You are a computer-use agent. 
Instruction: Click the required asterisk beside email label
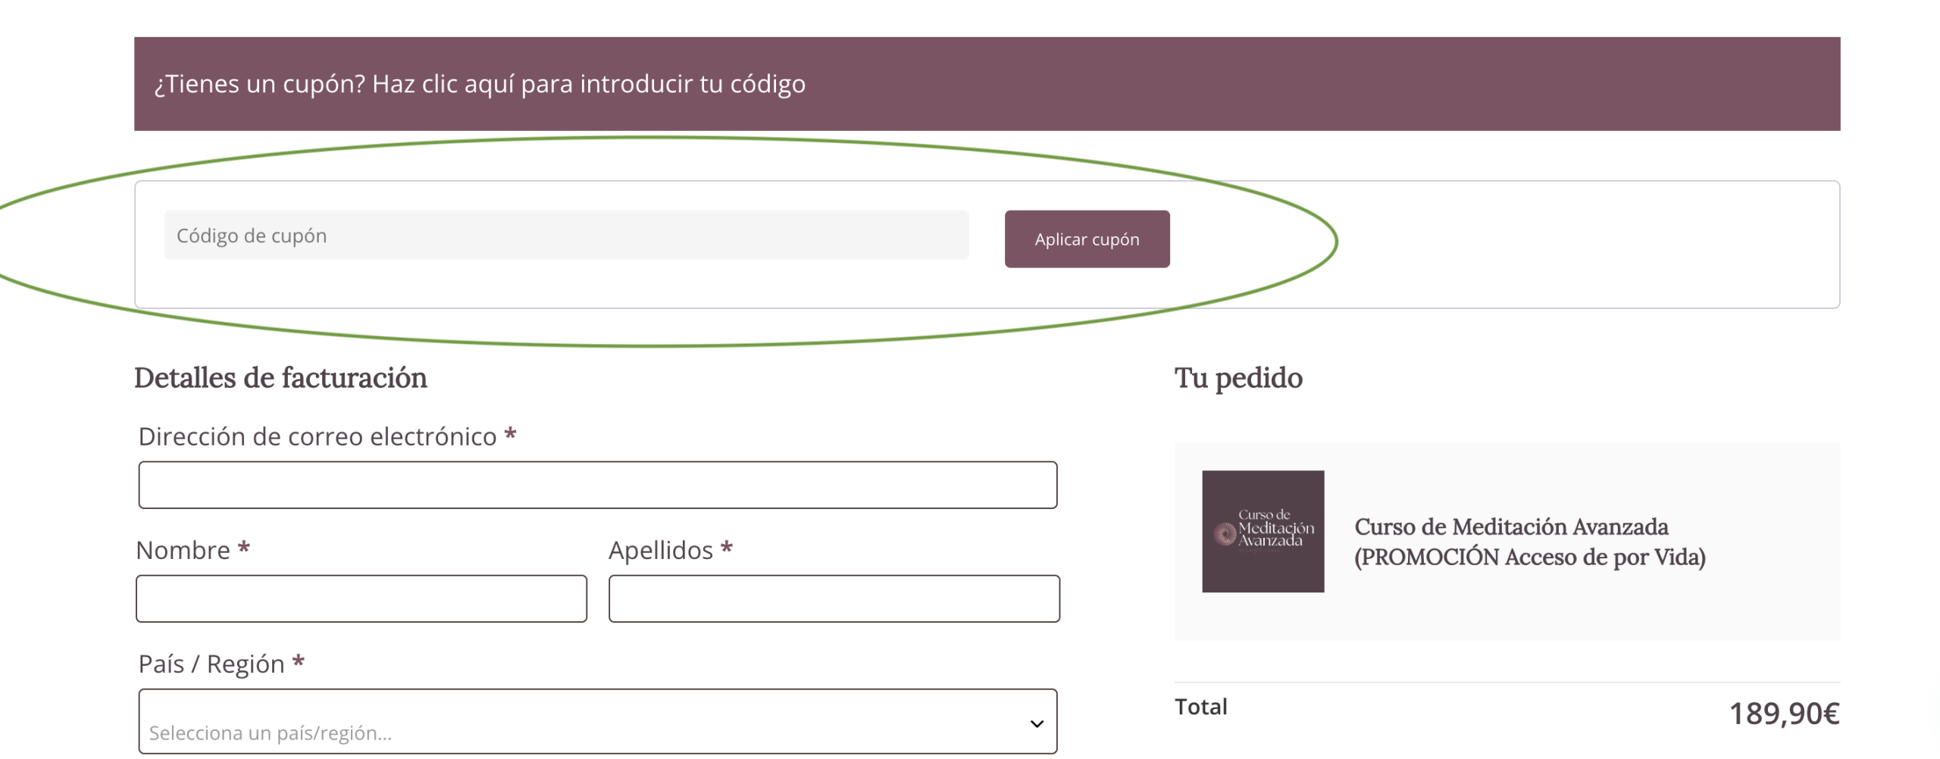[x=510, y=435]
